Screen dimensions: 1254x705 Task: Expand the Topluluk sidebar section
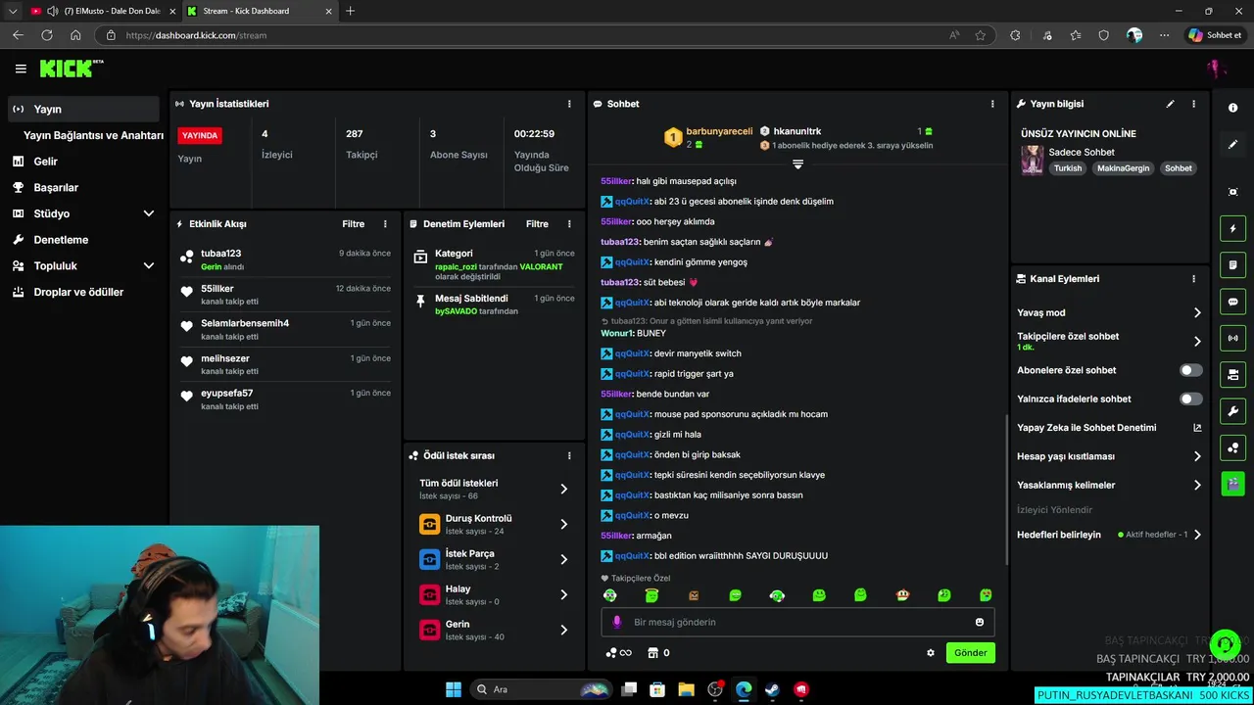pos(149,265)
